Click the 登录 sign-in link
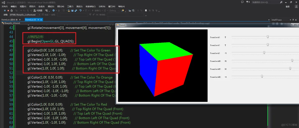 (288, 7)
